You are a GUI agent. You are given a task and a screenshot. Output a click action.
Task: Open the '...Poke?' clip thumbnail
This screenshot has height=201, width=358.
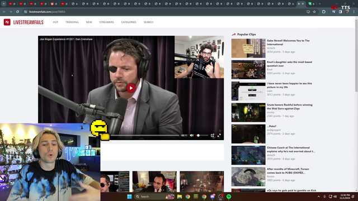coord(248,134)
